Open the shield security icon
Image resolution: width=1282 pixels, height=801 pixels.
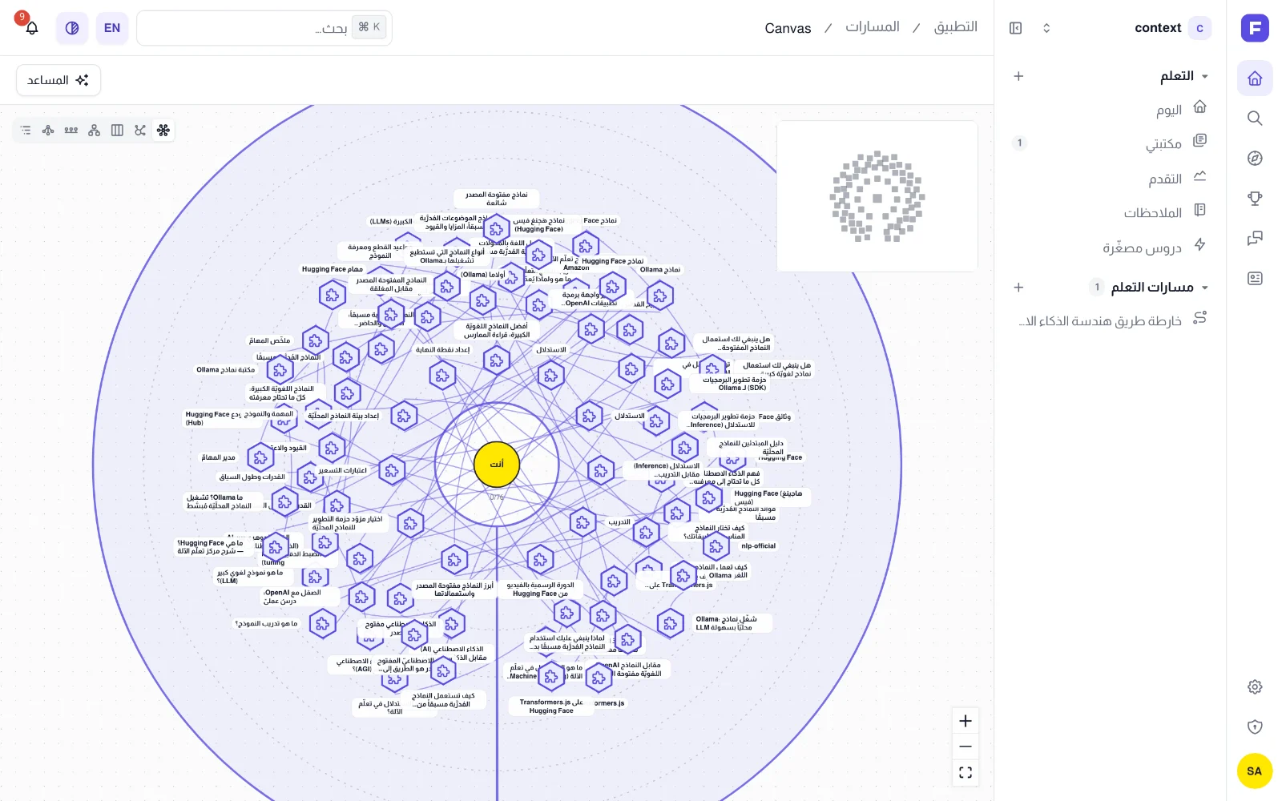(1255, 727)
